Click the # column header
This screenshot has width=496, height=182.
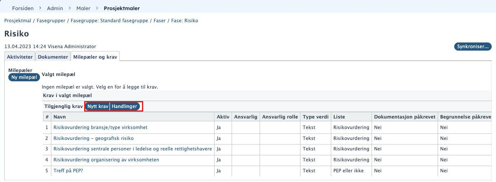pyautogui.click(x=47, y=116)
